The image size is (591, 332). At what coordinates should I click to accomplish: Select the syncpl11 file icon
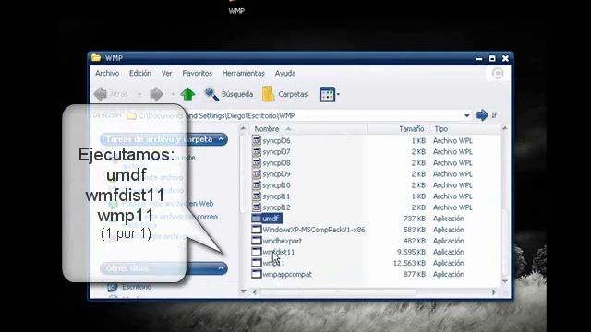[x=257, y=196]
